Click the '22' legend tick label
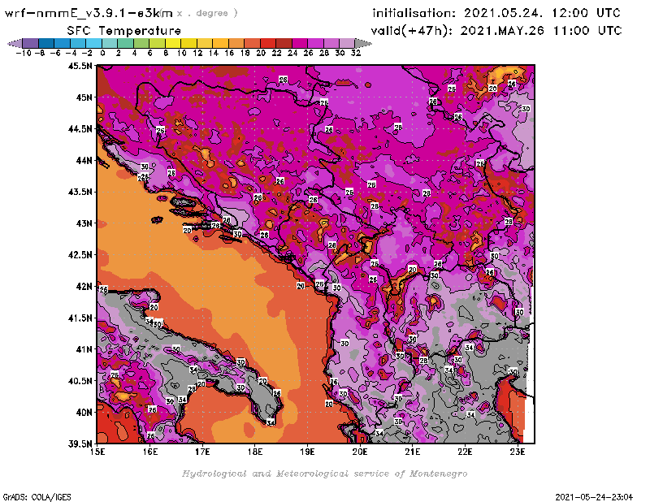This screenshot has height=502, width=650. (x=276, y=53)
